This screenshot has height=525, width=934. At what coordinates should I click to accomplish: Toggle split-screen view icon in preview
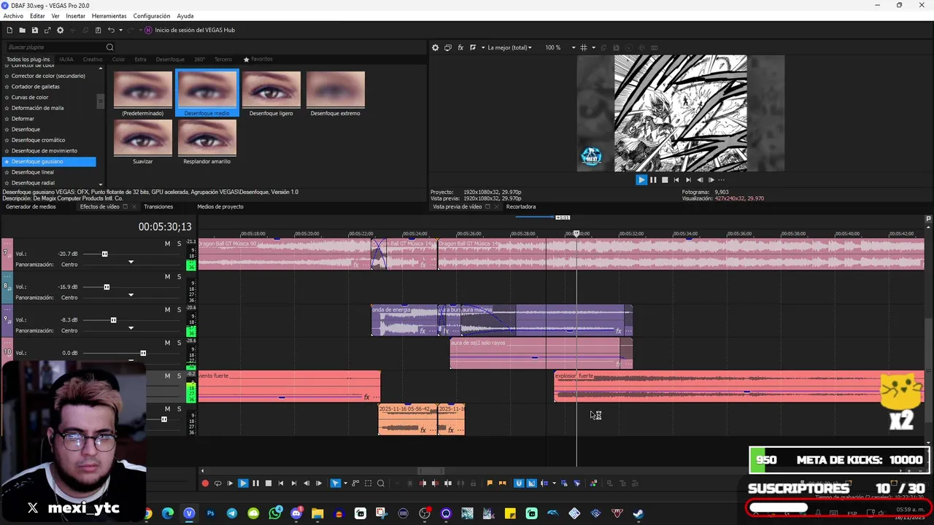click(x=473, y=47)
